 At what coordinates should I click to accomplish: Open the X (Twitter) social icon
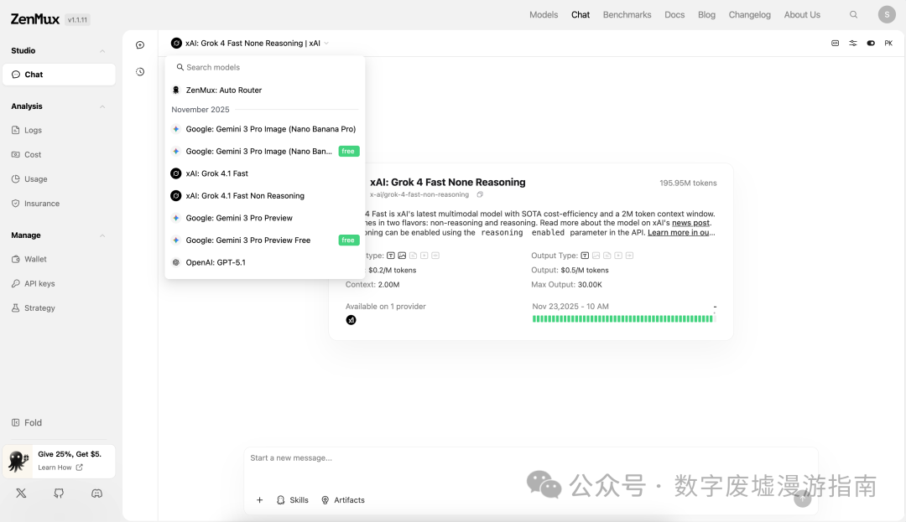tap(21, 494)
